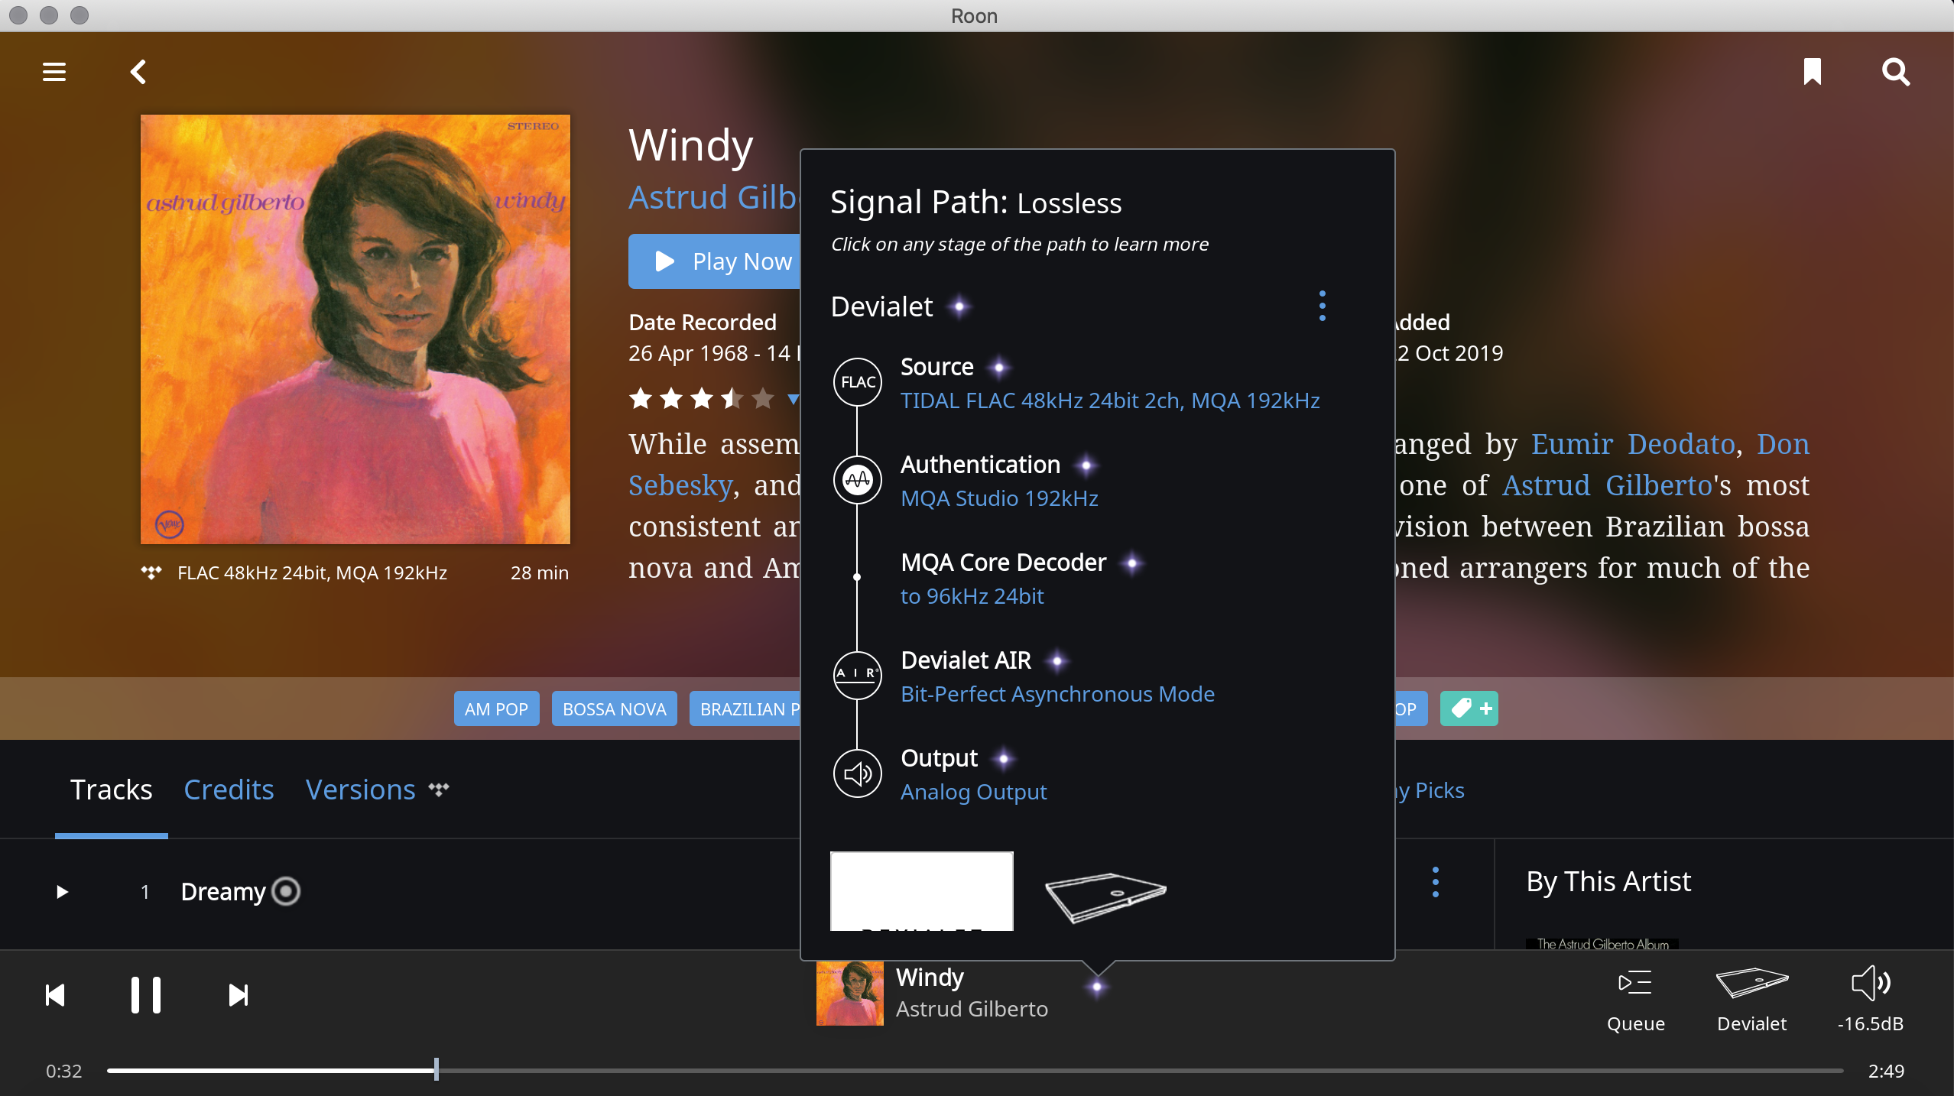Click TIDAL FLAC 48kHz source description
This screenshot has width=1954, height=1096.
click(1109, 400)
